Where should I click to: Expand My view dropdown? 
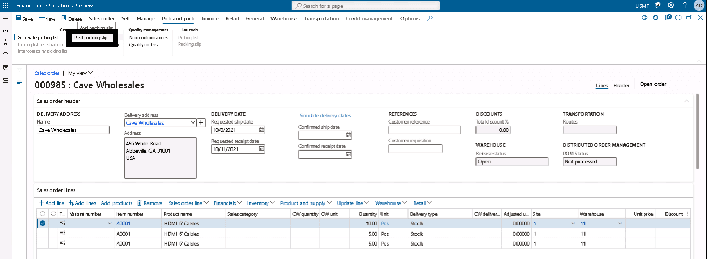click(80, 73)
